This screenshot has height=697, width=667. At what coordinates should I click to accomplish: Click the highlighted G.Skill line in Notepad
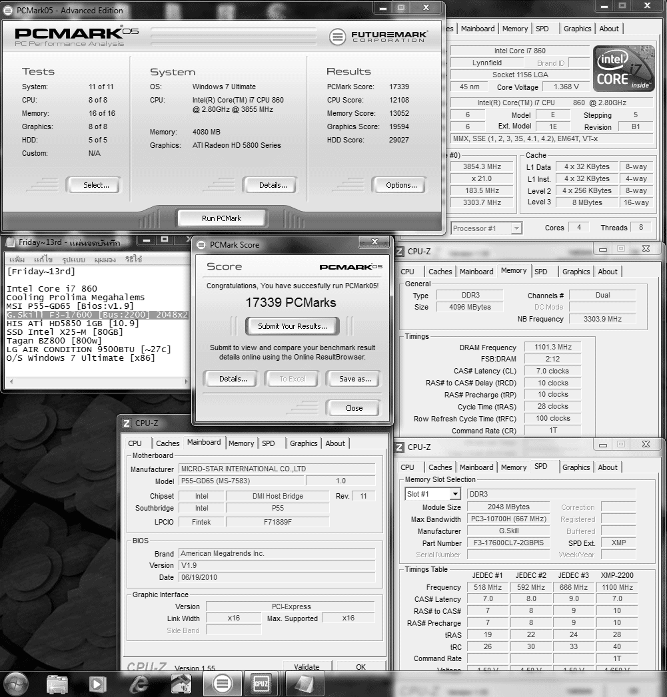point(97,315)
